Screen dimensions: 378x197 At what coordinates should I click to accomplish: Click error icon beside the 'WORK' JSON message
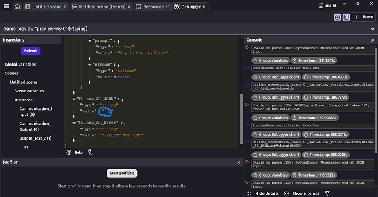[x=247, y=105]
